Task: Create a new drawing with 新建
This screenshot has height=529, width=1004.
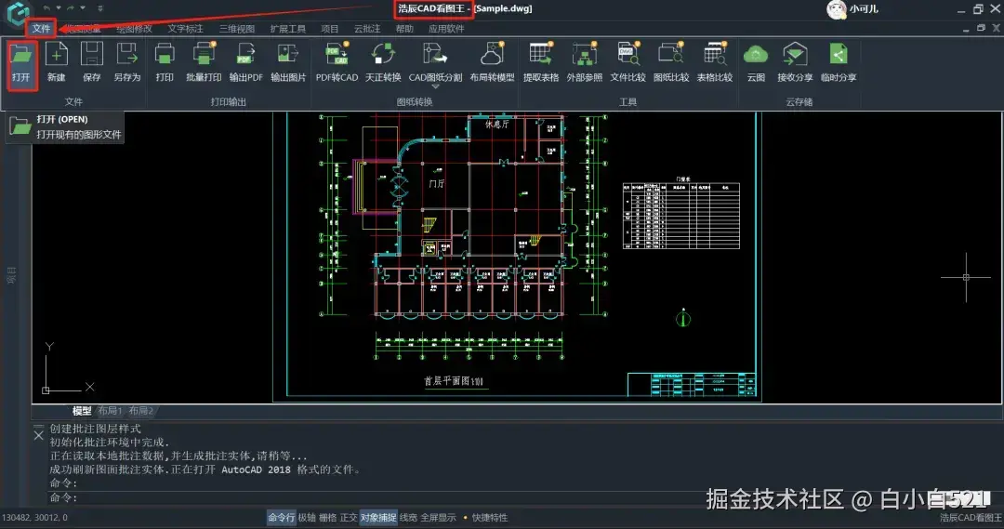Action: tap(57, 63)
